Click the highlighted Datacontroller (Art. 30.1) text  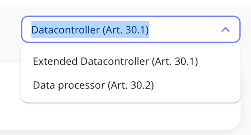90,29
